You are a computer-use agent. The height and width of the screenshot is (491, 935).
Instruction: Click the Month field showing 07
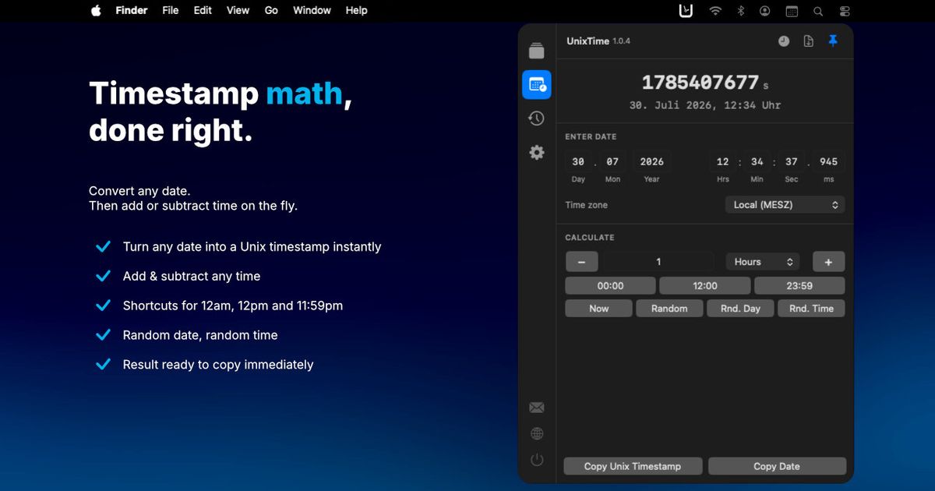(x=612, y=161)
